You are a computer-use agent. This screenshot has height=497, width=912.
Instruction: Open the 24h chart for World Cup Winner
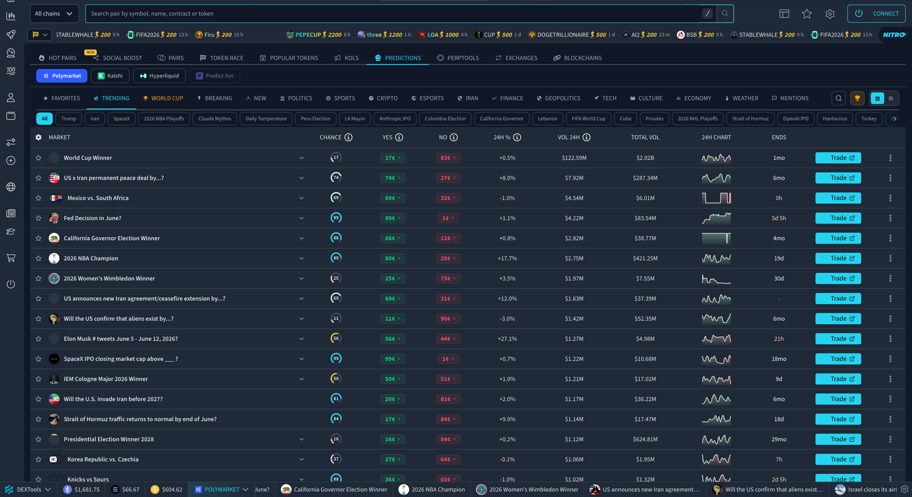pyautogui.click(x=716, y=158)
